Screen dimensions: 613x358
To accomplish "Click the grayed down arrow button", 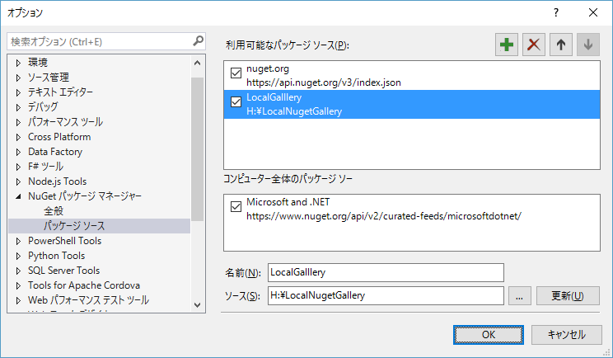I will point(588,45).
